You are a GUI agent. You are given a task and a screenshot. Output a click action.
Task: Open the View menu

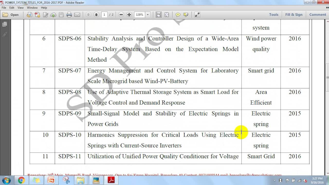21,8
